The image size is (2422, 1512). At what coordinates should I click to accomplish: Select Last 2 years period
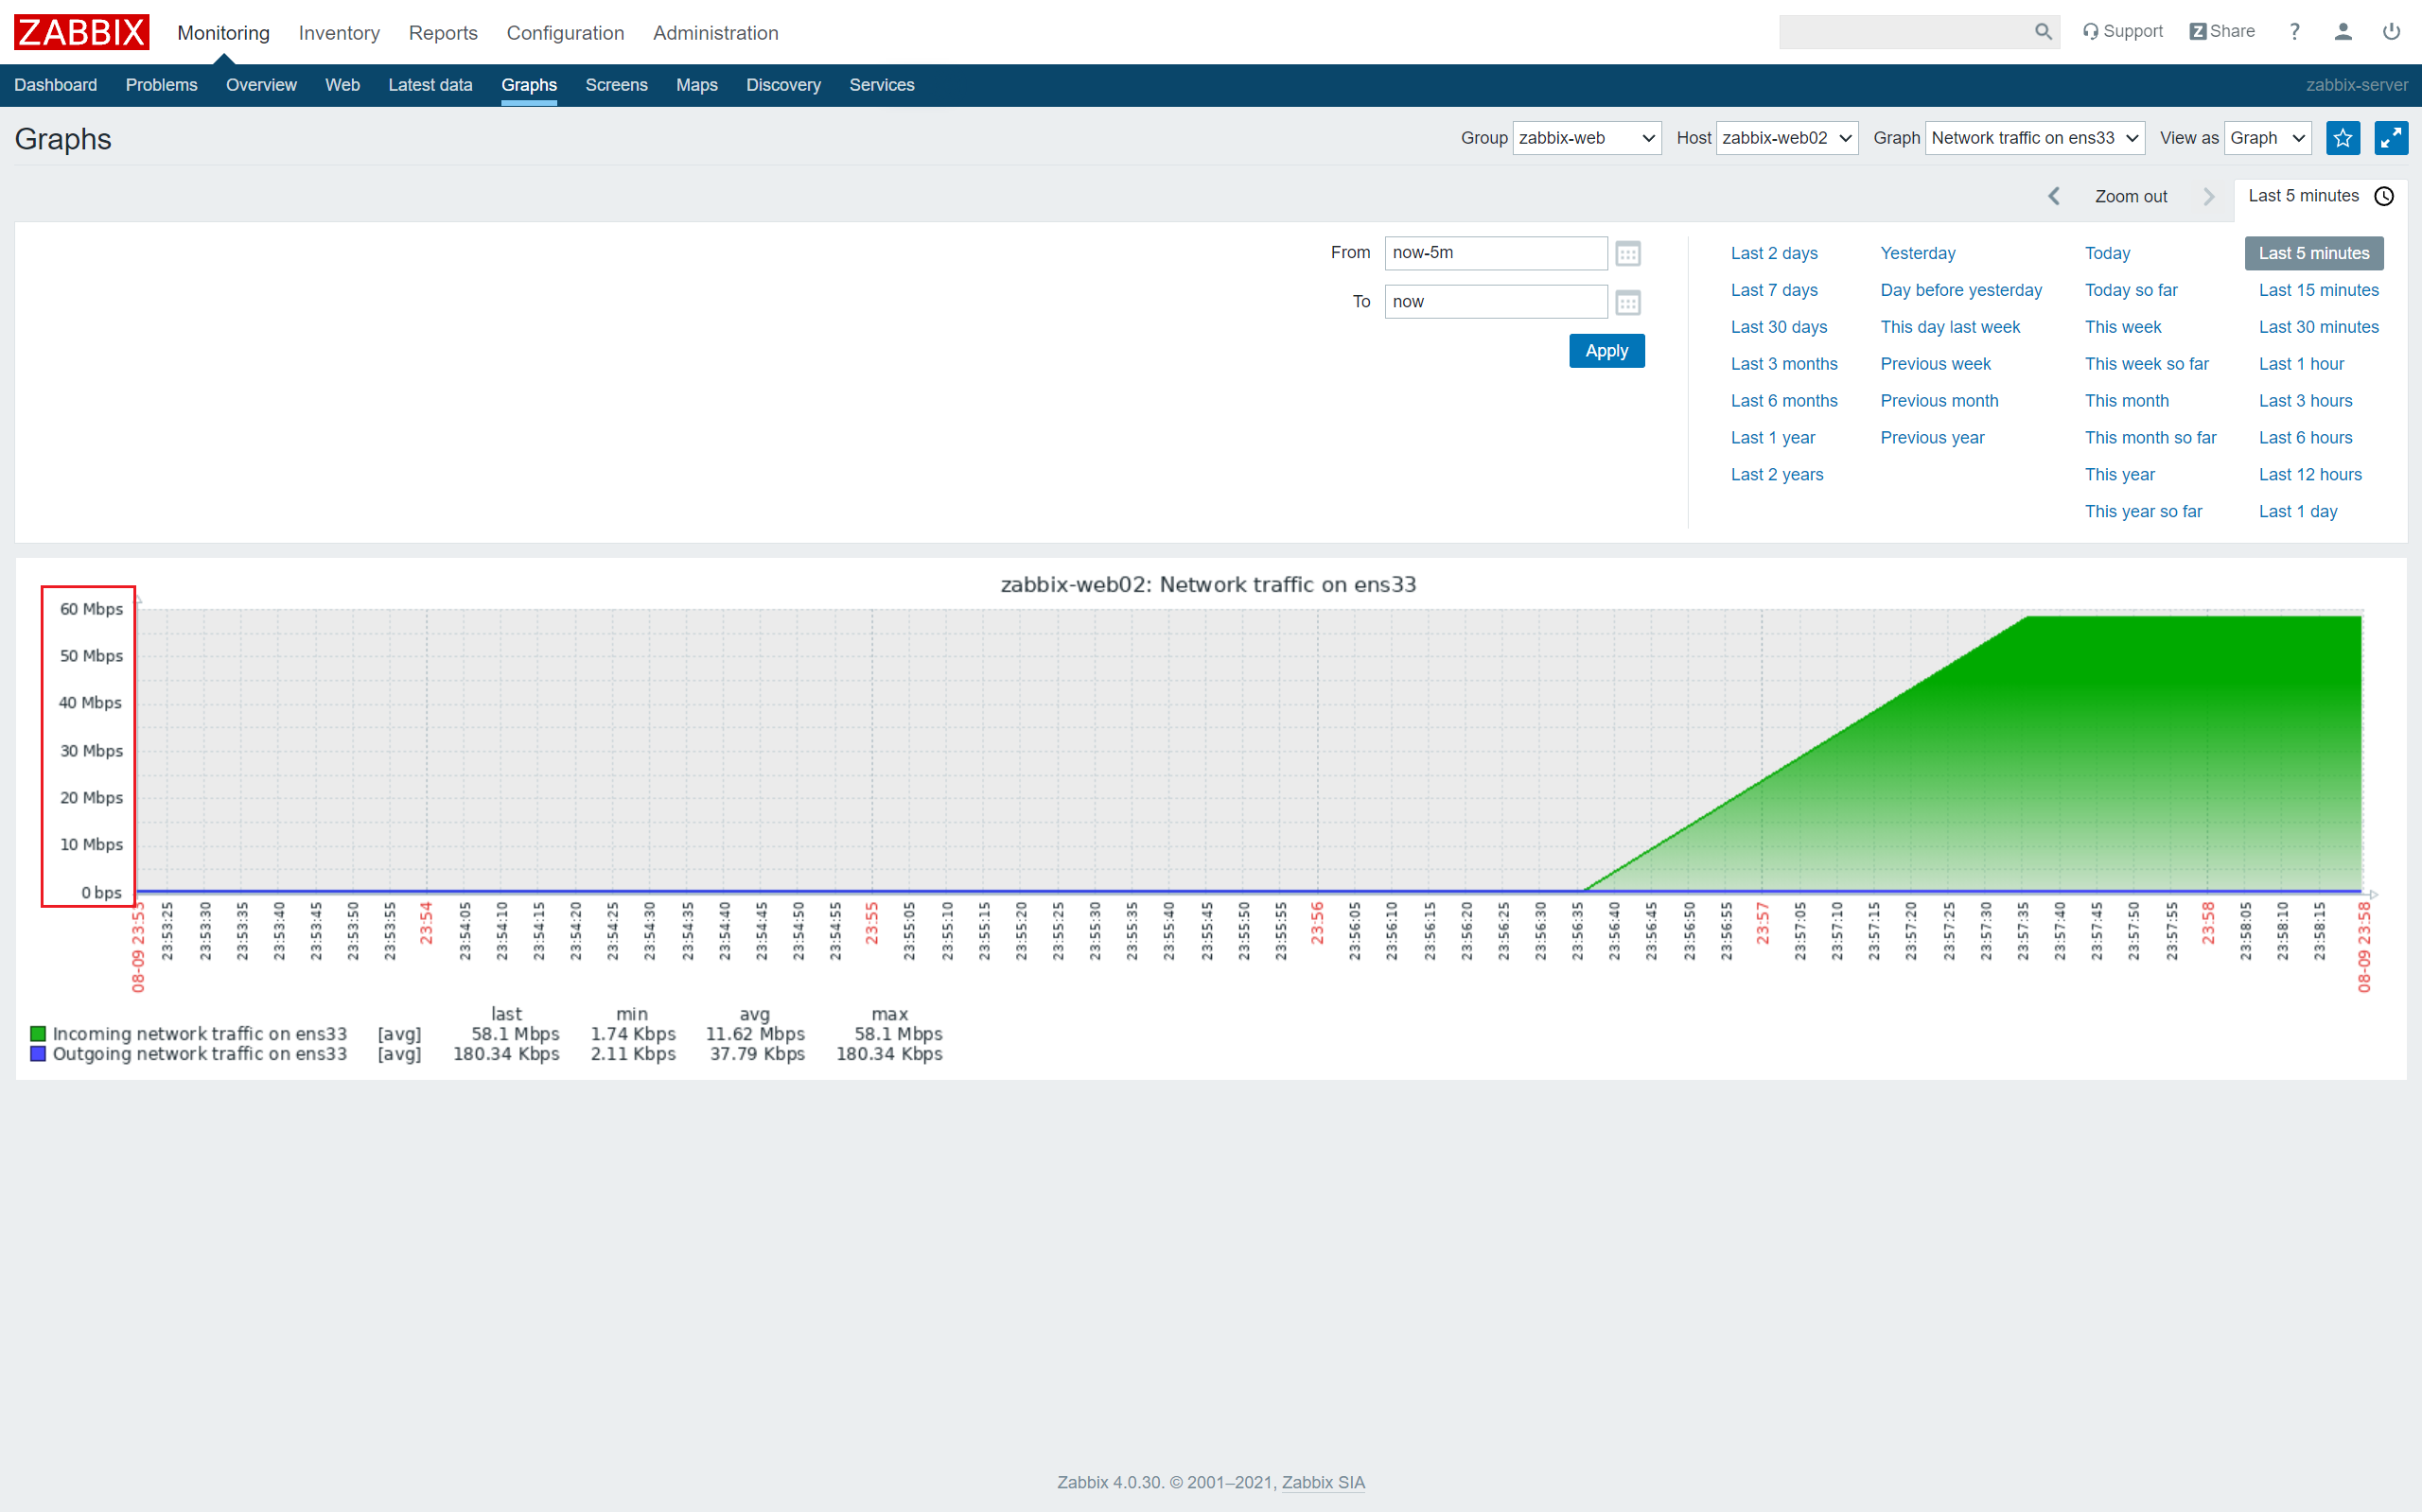click(x=1777, y=475)
